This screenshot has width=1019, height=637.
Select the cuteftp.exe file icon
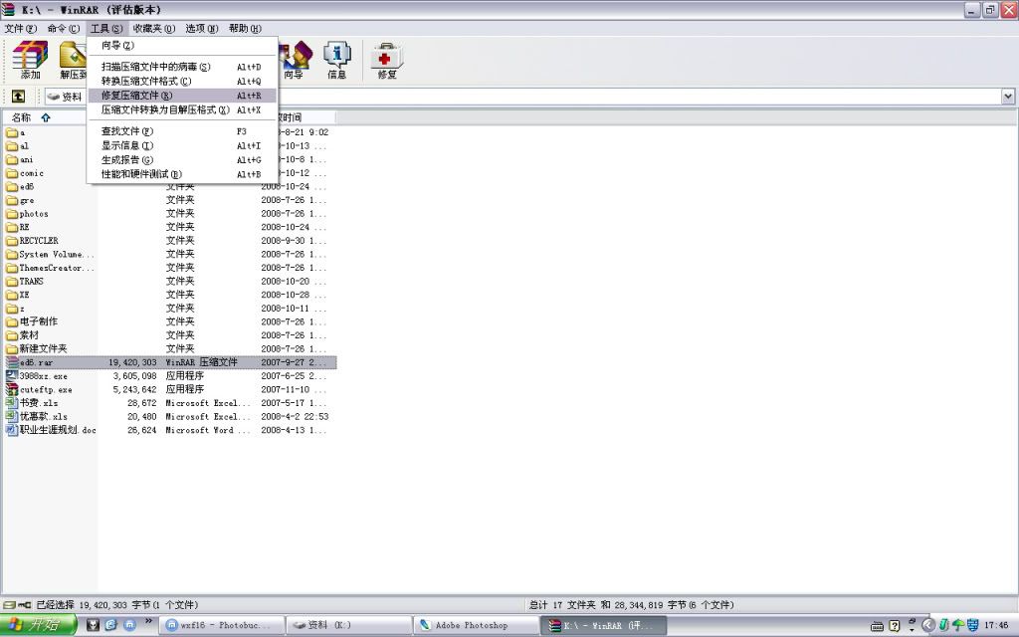click(x=12, y=389)
